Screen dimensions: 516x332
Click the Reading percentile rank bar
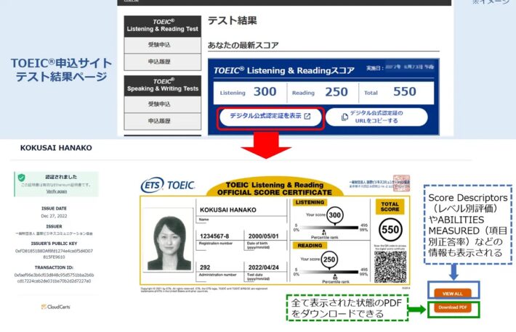(x=329, y=272)
